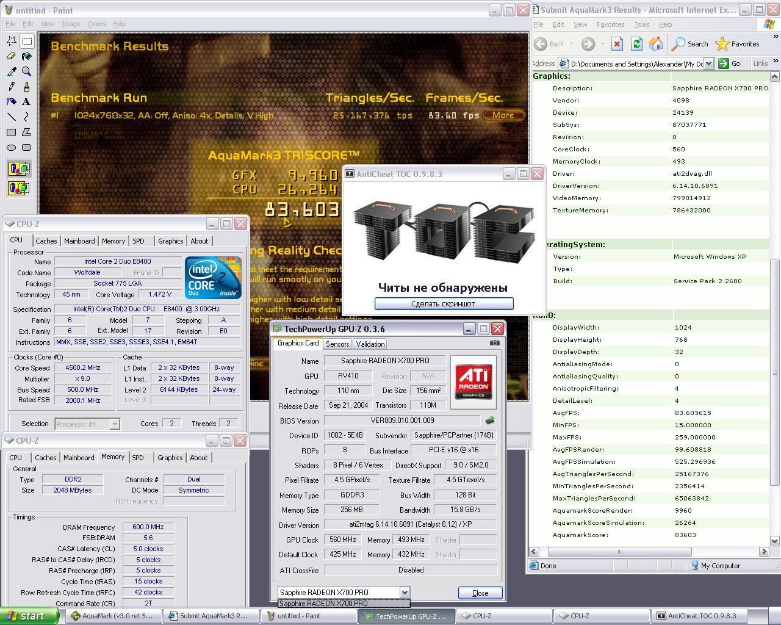Click the highlighted Sapphire RADEON X700 PRO list item

point(344,603)
